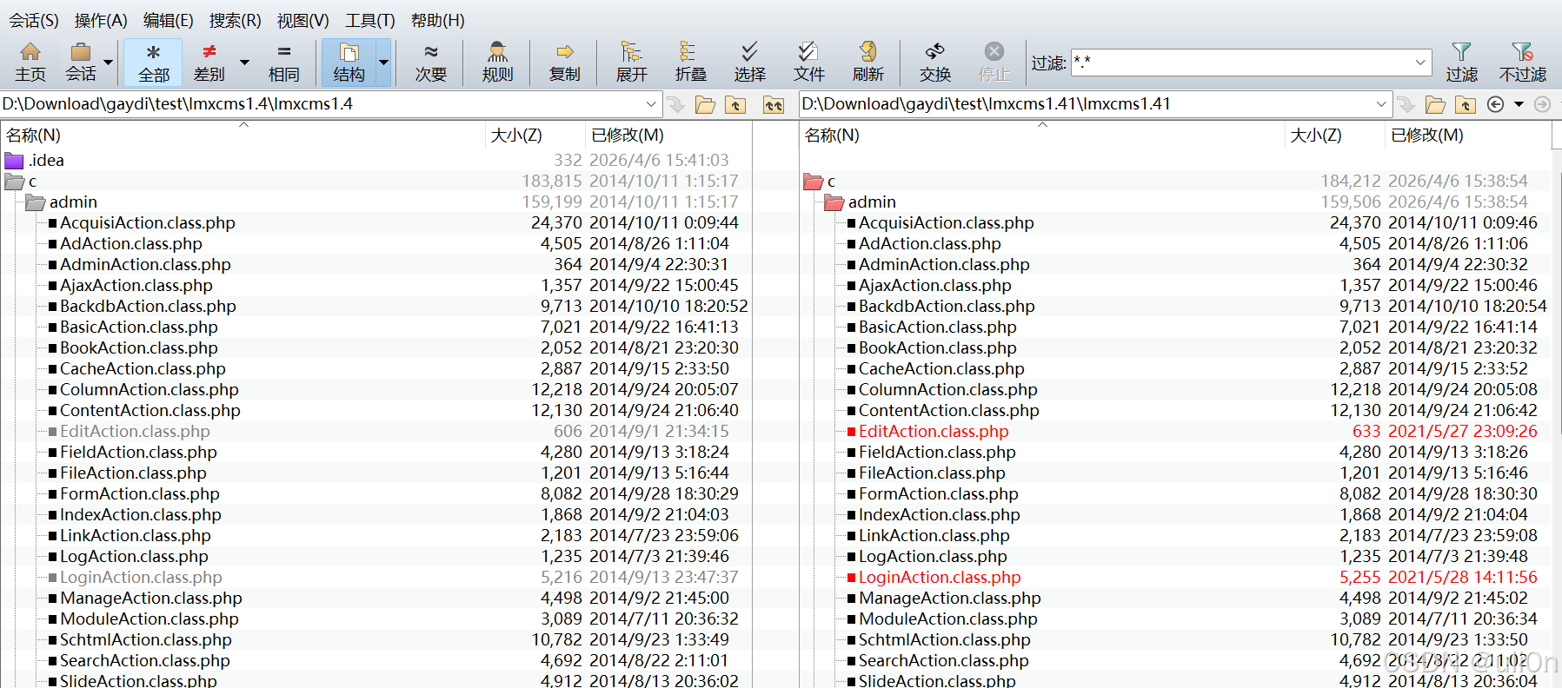Open right pane history dropdown arrow

tap(1519, 104)
